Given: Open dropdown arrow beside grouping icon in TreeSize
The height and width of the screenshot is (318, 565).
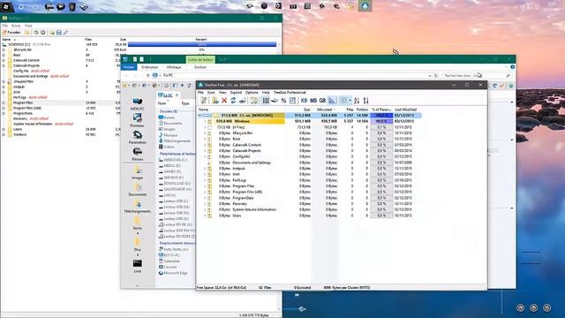Looking at the screenshot, I should (x=350, y=101).
